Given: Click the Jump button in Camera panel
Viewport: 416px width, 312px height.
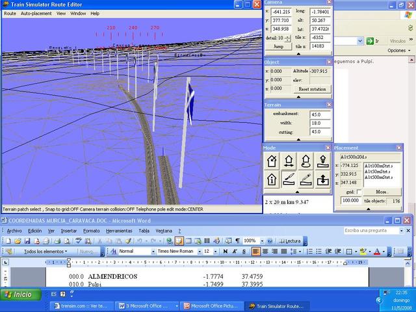Looking at the screenshot, I should (x=278, y=47).
